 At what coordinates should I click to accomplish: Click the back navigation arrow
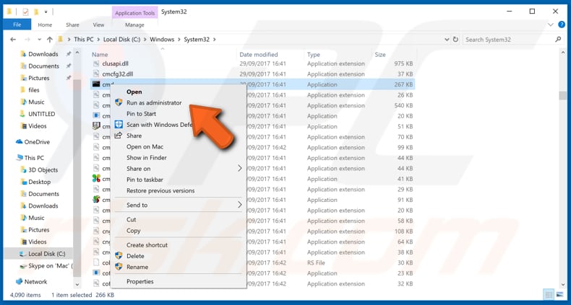click(13, 39)
